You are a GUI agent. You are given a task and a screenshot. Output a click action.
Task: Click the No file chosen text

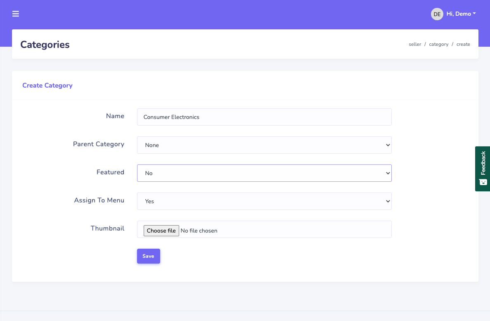pyautogui.click(x=199, y=231)
